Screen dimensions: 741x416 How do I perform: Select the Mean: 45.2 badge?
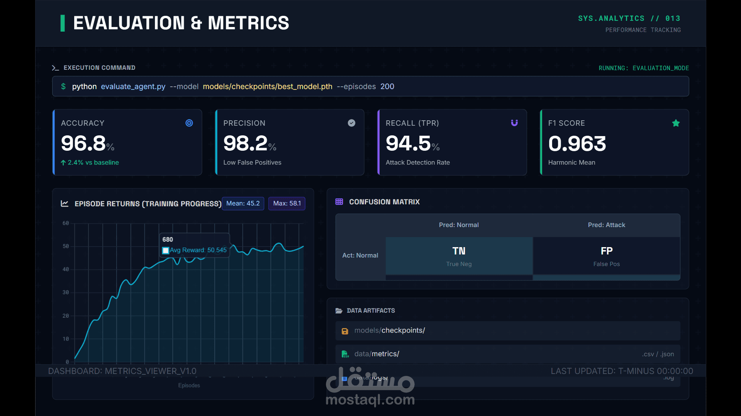click(x=243, y=204)
